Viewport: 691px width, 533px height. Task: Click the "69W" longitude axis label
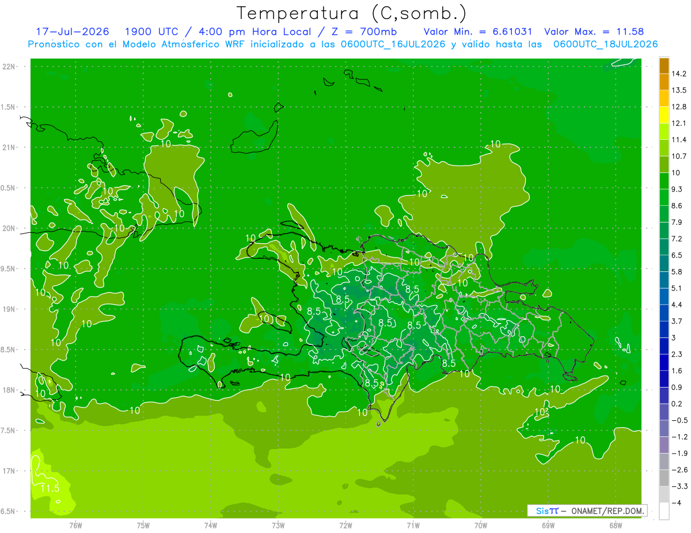pyautogui.click(x=548, y=526)
